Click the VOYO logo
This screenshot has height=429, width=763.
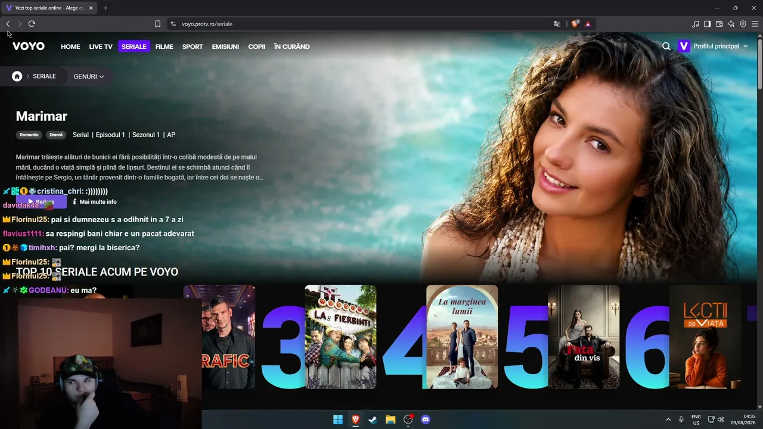coord(29,46)
